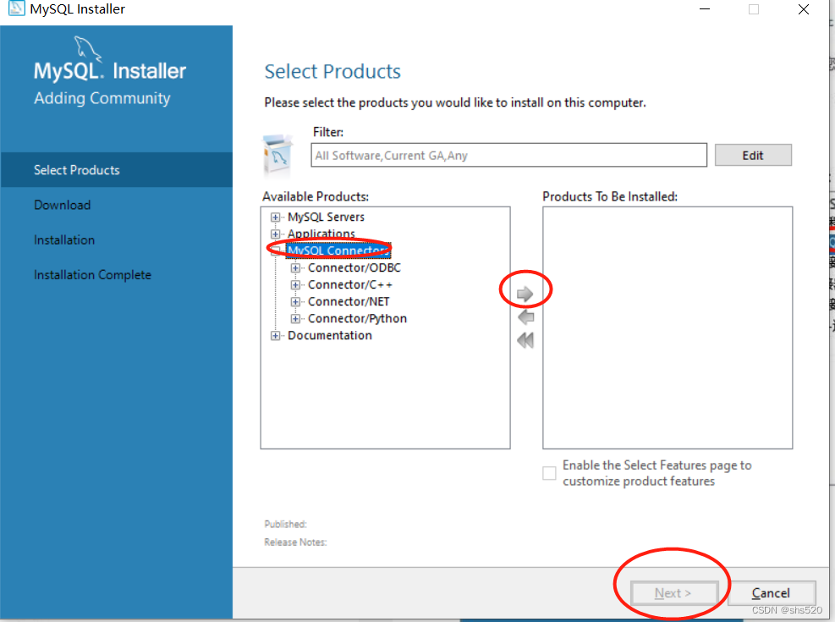835x622 pixels.
Task: Enable the Select Features page checkbox
Action: [549, 473]
